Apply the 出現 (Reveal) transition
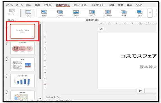 [124, 13]
